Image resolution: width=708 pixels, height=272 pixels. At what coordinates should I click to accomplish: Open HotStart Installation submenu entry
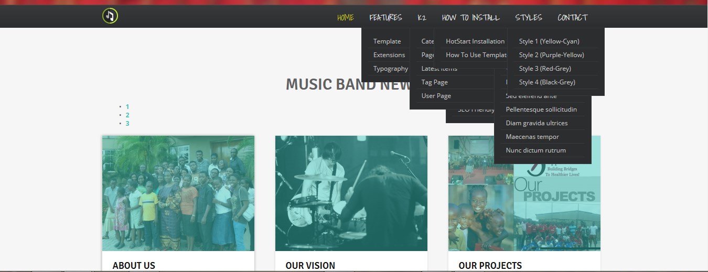tap(475, 41)
